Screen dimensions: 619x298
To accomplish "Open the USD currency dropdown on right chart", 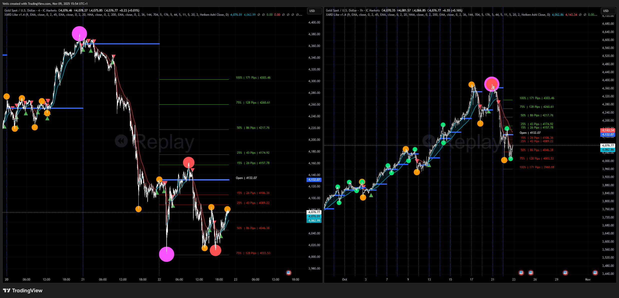I will 608,11.
